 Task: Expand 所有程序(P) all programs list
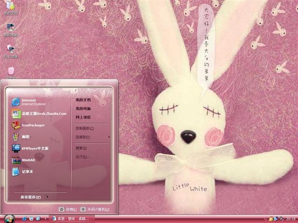coord(34,197)
